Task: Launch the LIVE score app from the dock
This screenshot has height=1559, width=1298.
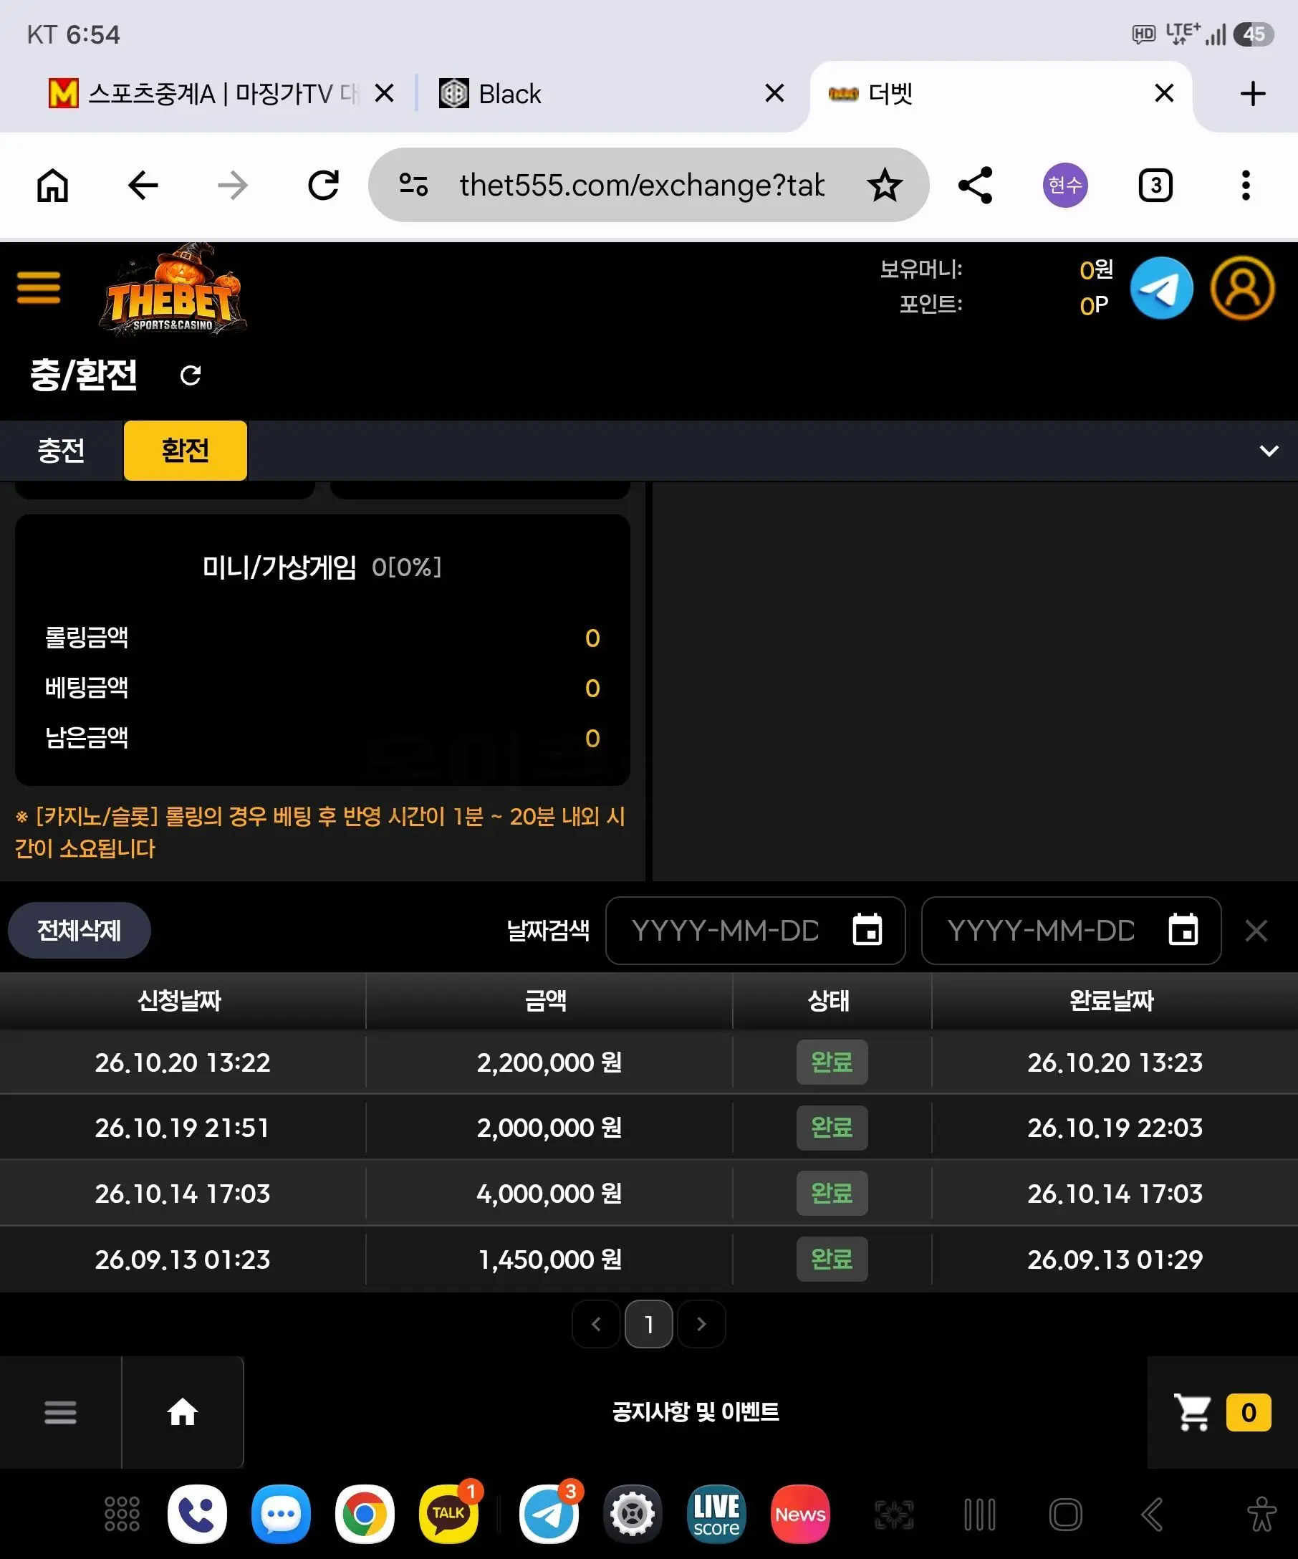Action: pos(716,1514)
